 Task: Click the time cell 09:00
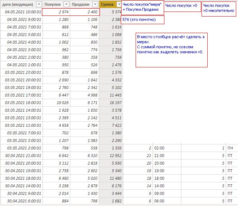[x=167, y=193]
